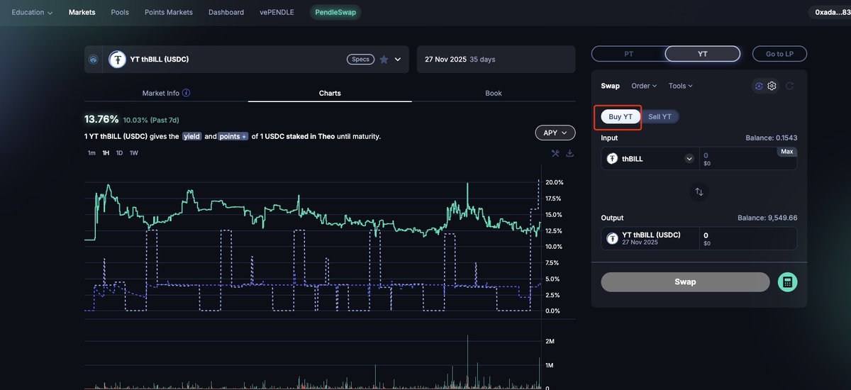
Task: Favorite the market with the star icon
Action: pos(384,60)
